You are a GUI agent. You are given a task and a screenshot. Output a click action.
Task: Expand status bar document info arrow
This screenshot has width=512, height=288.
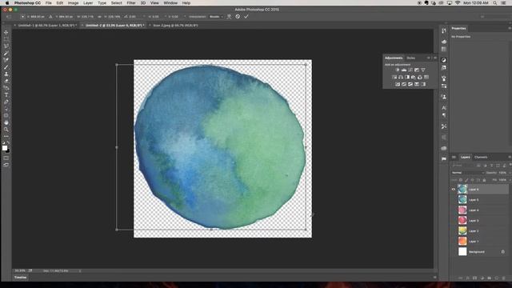[x=80, y=270]
